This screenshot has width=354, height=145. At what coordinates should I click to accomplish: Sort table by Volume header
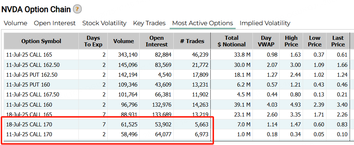coord(123,41)
